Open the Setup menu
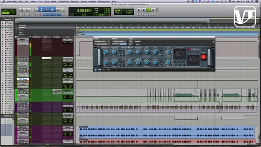The height and width of the screenshot is (147, 261). [83, 1]
